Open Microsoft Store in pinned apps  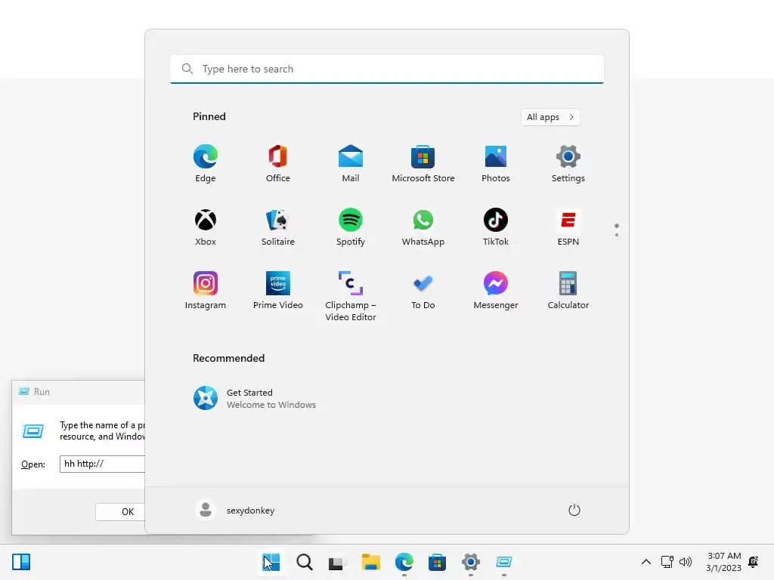pyautogui.click(x=423, y=164)
